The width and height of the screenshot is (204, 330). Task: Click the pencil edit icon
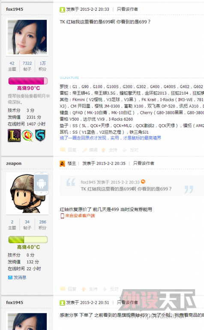tap(85, 150)
